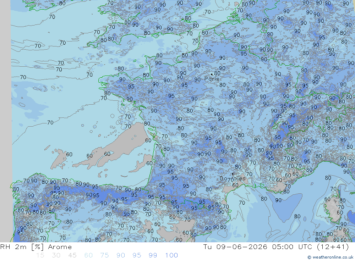This screenshot has width=355, height=260.
Task: Click legend value 60
Action: 88,255
